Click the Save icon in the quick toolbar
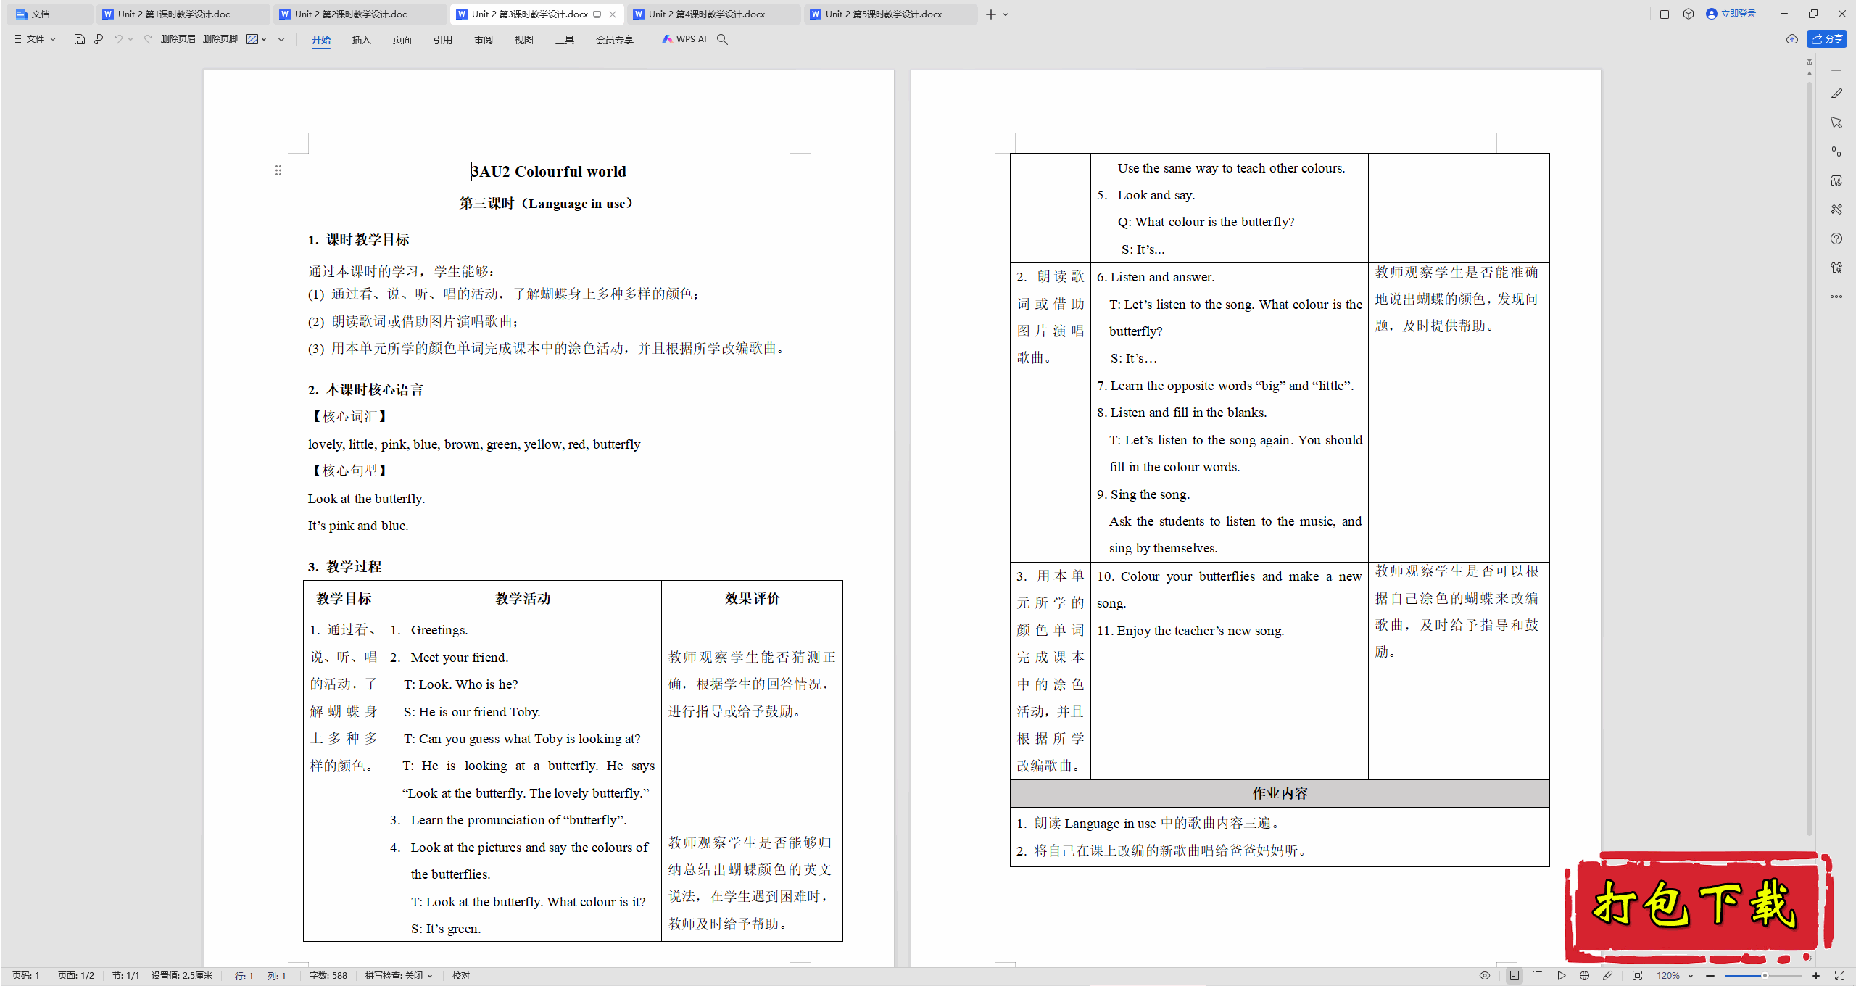The image size is (1856, 986). [x=80, y=39]
